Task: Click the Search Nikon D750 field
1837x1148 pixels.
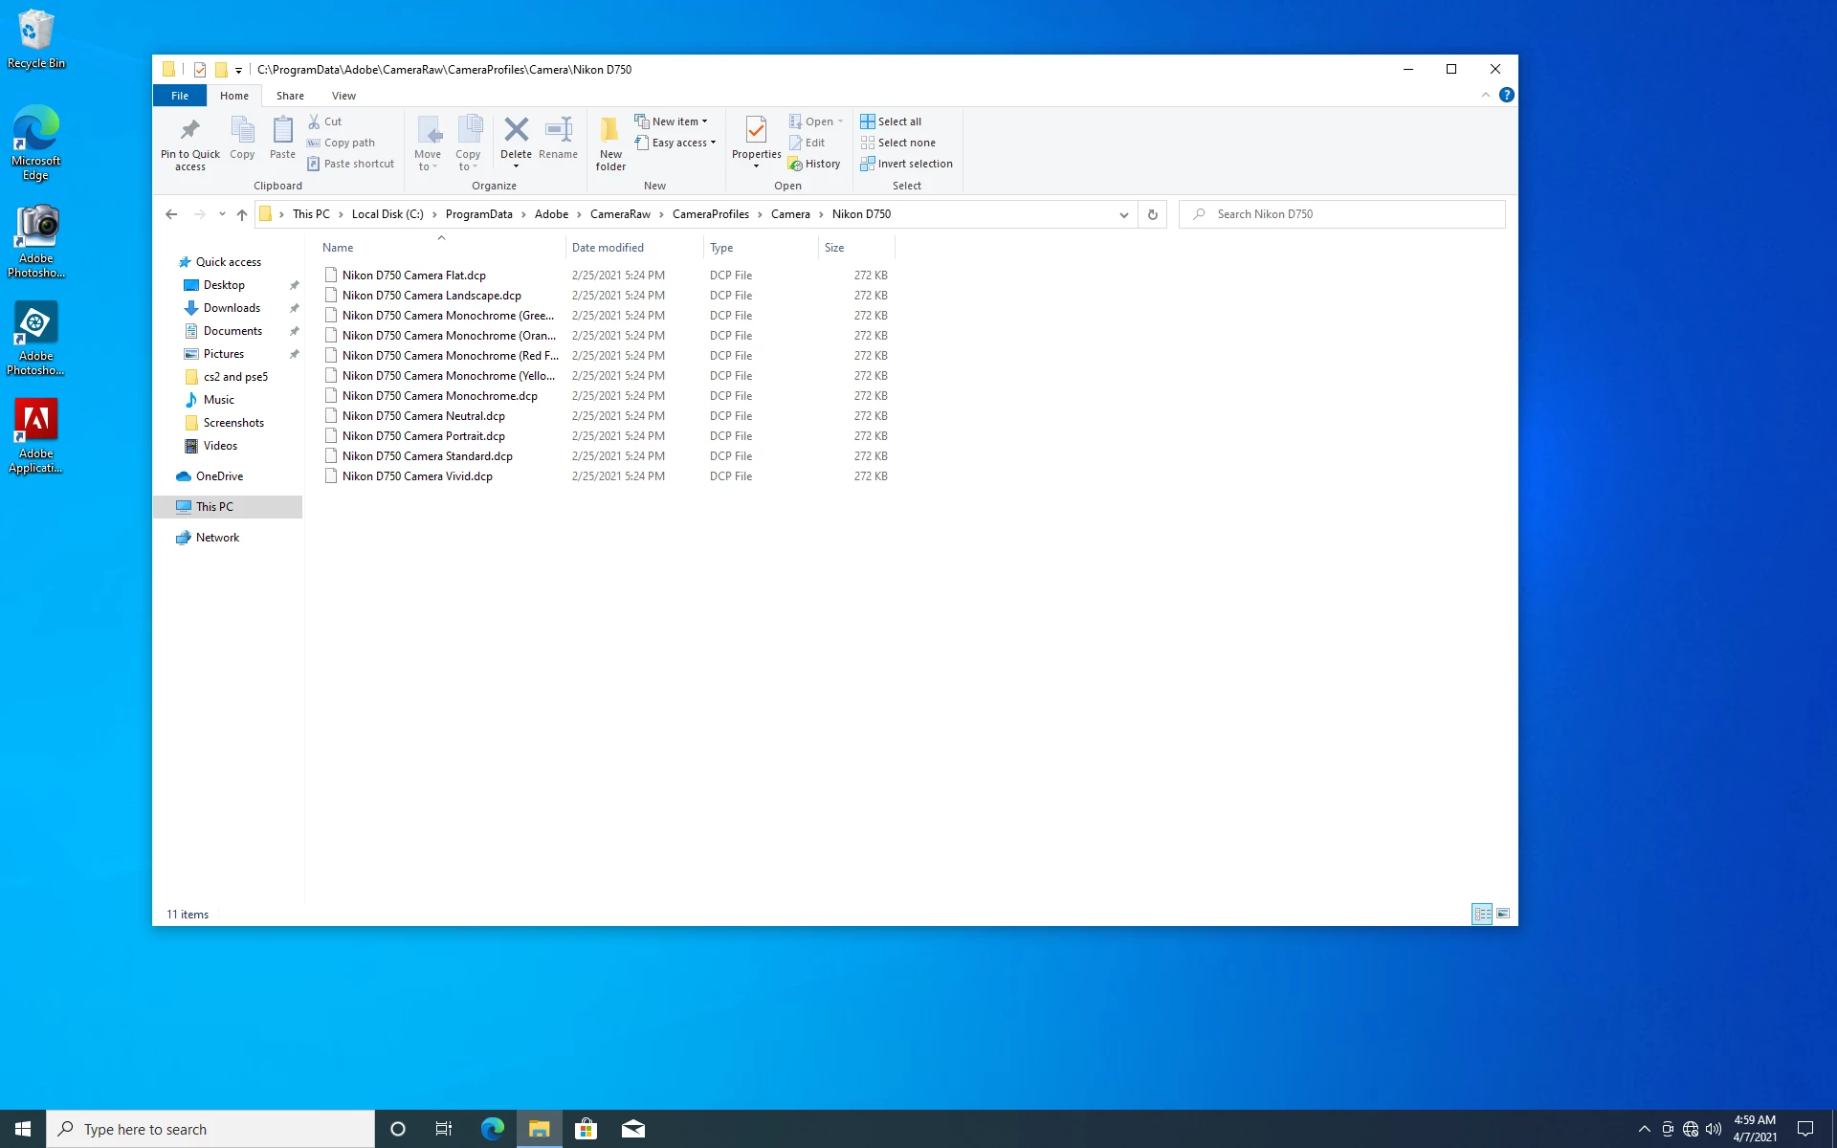Action: pos(1349,214)
